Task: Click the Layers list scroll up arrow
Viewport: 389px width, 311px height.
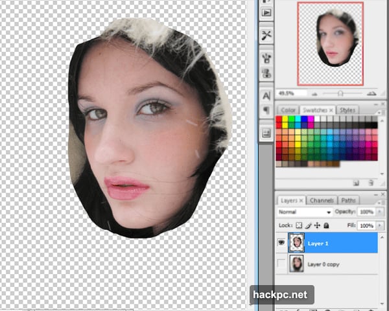Action: pyautogui.click(x=383, y=237)
